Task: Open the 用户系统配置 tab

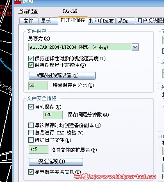Action: pos(150,21)
